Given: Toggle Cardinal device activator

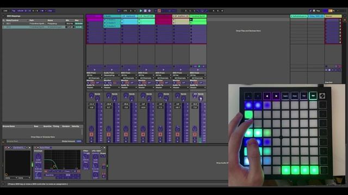Looking at the screenshot, I should pos(7,148).
